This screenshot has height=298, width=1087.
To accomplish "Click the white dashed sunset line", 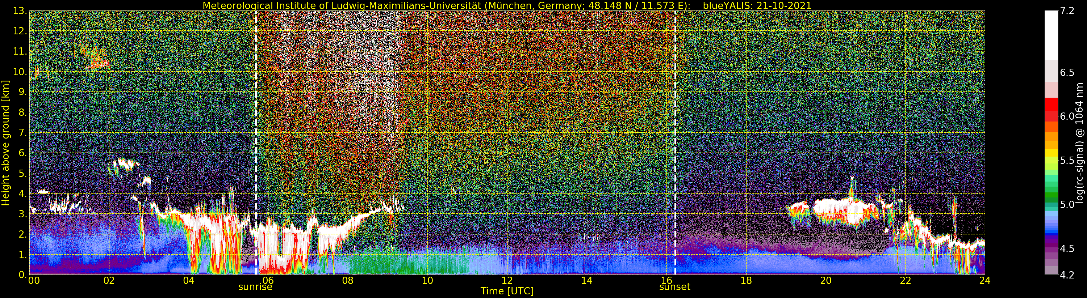I will (x=675, y=142).
